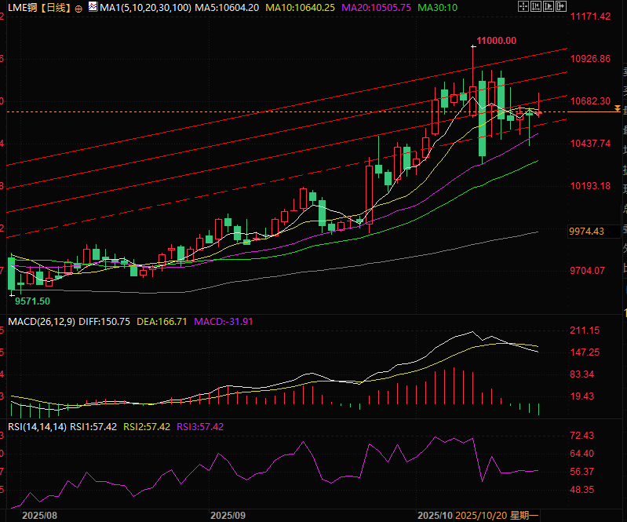Select the MA5 value label
Screen dimensions: 627x522
click(227, 8)
